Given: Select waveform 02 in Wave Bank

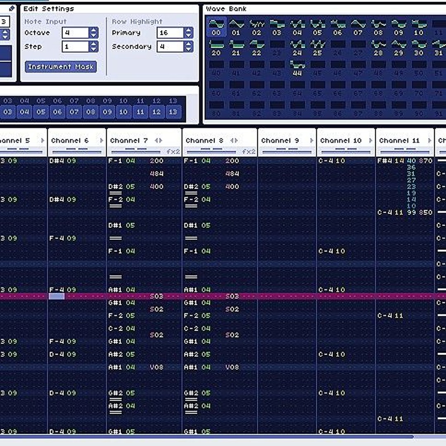Looking at the screenshot, I should coord(257,27).
